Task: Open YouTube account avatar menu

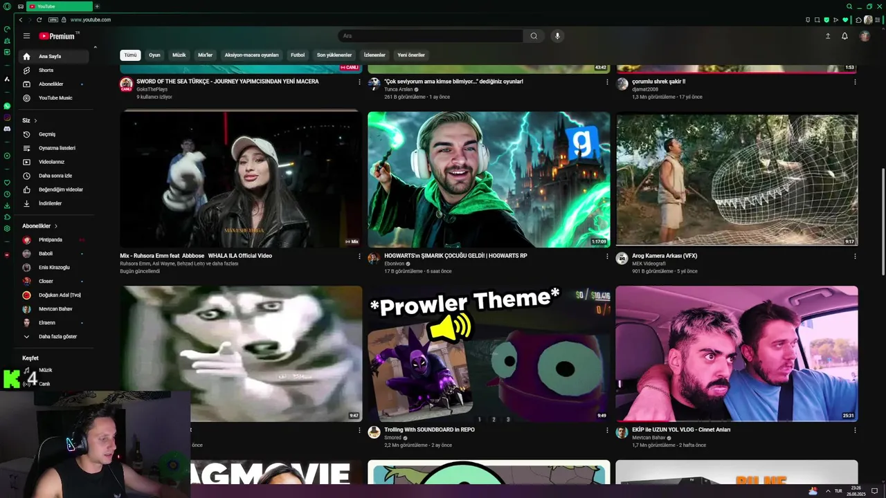Action: tap(865, 36)
